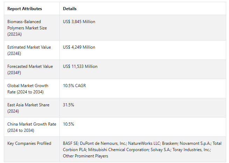This screenshot has width=229, height=163.
Task: Click the 31.5% market share value
Action: point(69,105)
